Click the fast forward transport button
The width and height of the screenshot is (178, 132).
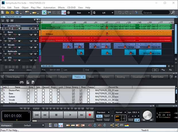[82, 115]
